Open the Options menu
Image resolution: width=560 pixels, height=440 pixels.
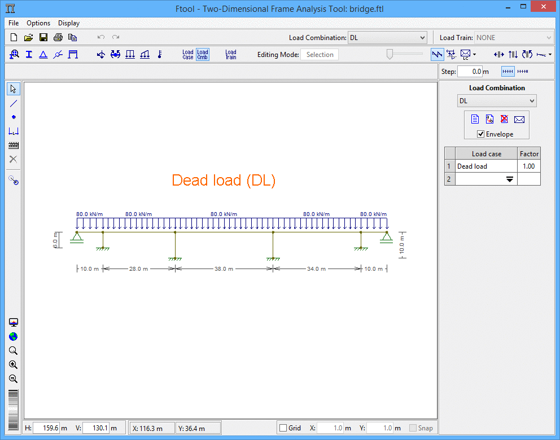[38, 23]
